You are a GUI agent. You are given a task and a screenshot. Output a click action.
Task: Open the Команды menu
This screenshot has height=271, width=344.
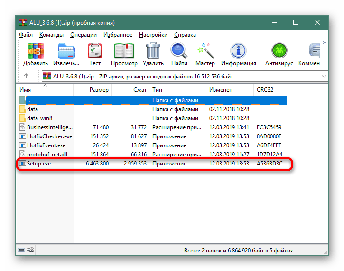(x=51, y=35)
